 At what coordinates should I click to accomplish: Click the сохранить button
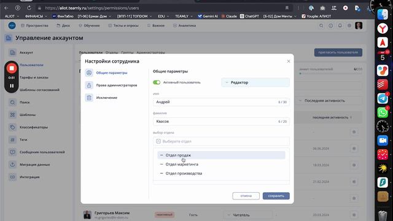[x=276, y=196]
